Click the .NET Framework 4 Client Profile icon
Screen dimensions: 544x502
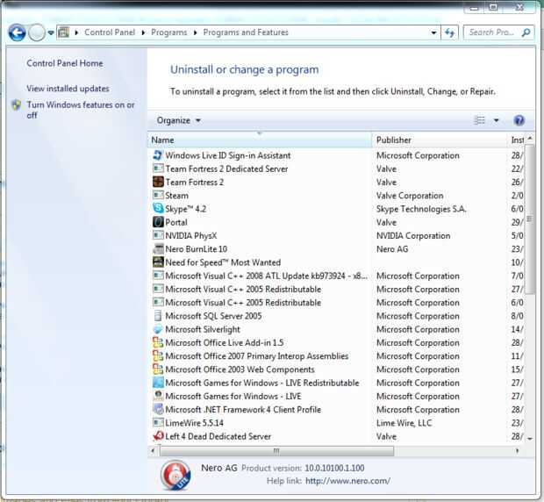coord(158,409)
